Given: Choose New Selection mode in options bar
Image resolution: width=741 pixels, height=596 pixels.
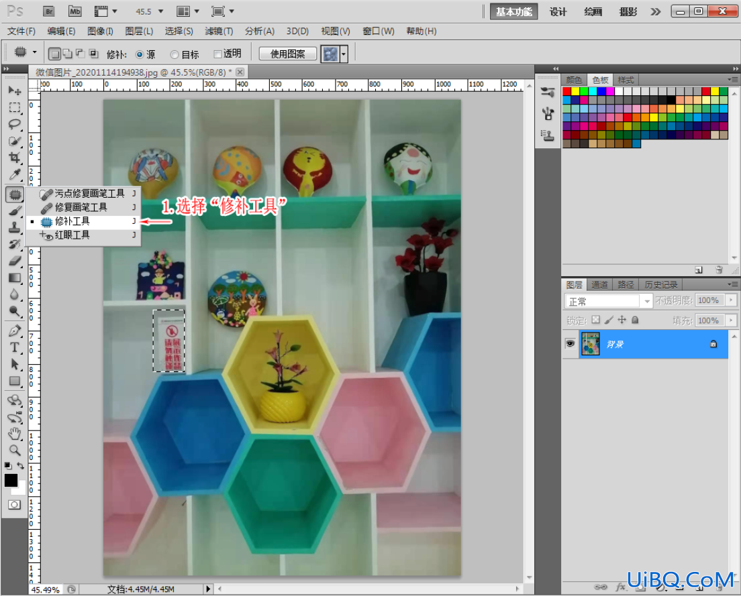Looking at the screenshot, I should point(55,54).
